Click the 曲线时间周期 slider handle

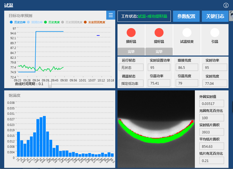50,84
